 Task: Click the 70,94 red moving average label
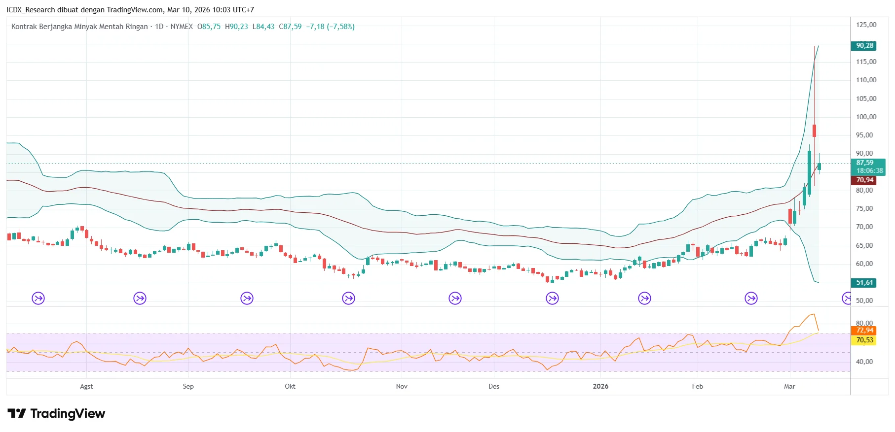tap(863, 180)
